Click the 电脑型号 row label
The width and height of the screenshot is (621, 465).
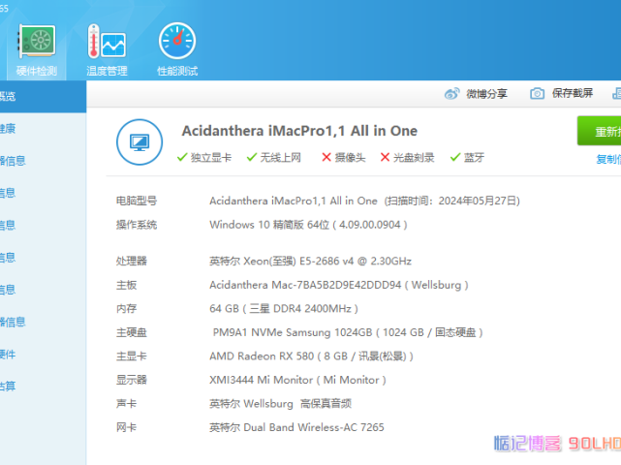click(x=137, y=201)
